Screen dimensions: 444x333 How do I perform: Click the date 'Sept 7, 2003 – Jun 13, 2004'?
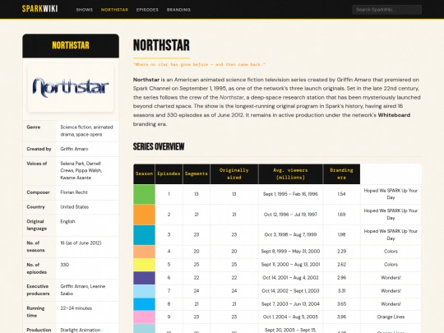pos(290,304)
